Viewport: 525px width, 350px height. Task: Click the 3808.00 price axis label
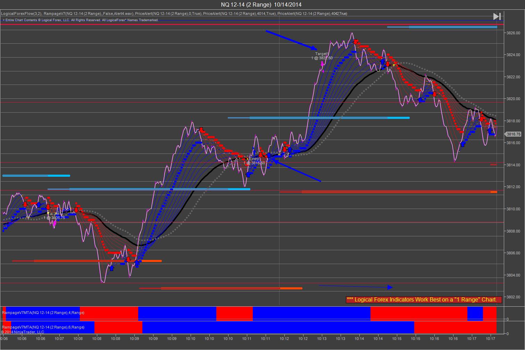tap(513, 231)
